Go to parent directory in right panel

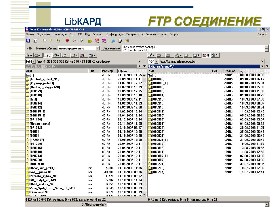[x=267, y=61]
